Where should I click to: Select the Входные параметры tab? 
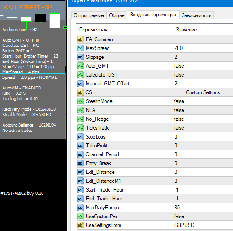tap(153, 15)
